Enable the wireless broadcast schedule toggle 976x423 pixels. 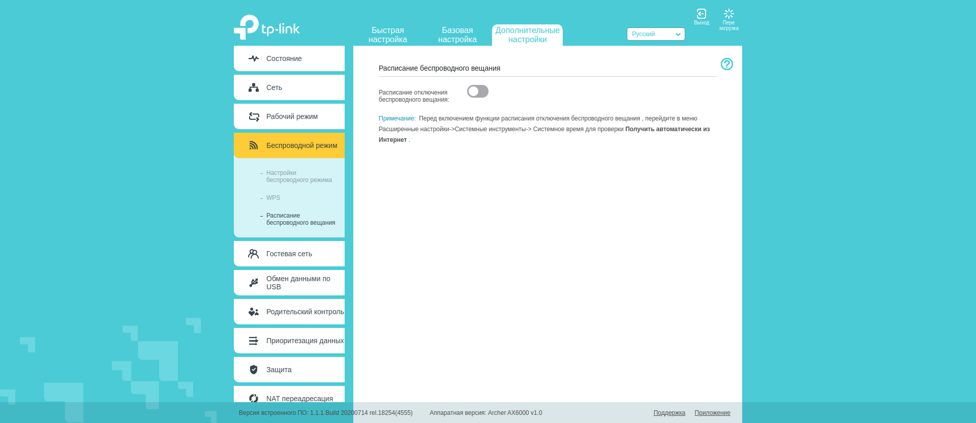coord(477,92)
